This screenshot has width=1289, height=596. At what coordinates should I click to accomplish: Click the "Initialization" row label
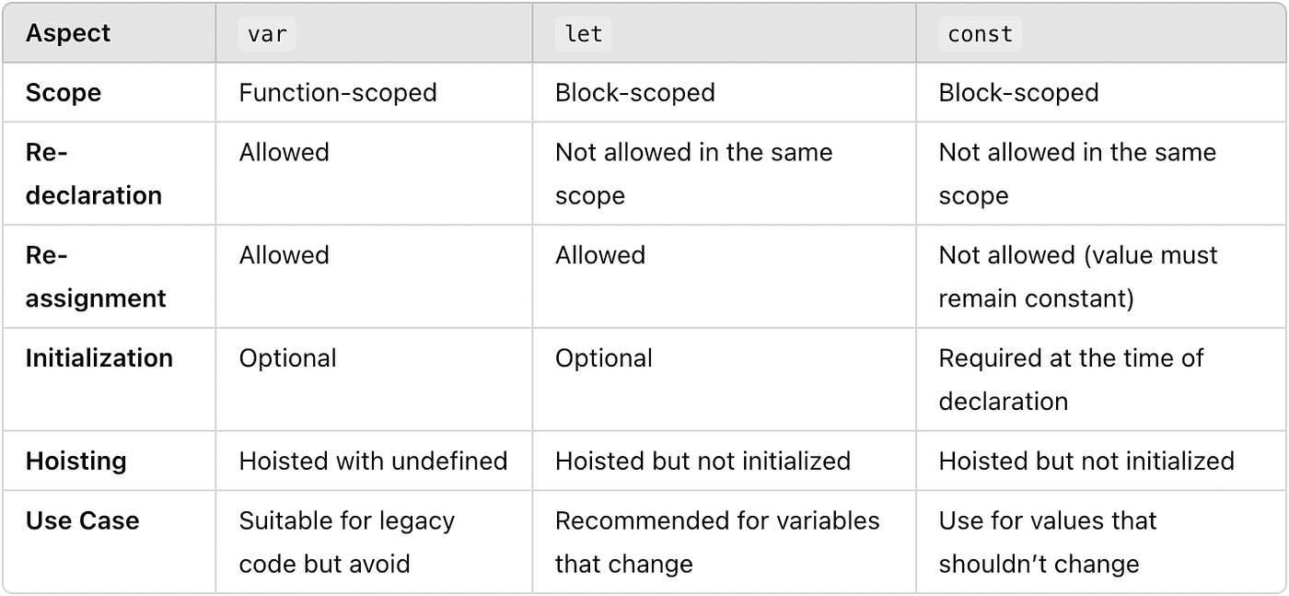[99, 357]
